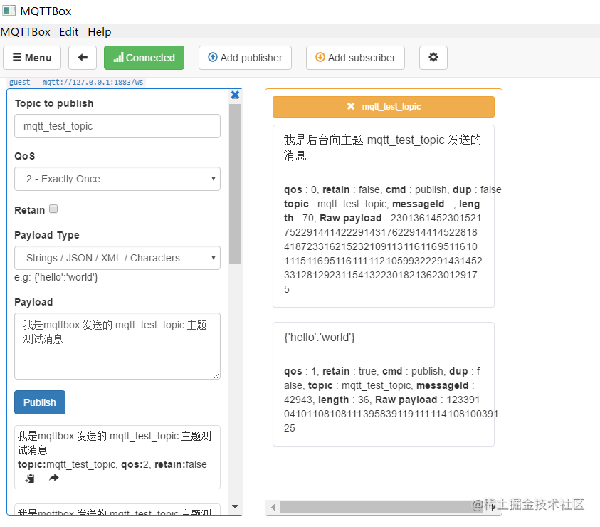Close the publisher panel with blue X
Screen dimensions: 600x527
pos(235,95)
